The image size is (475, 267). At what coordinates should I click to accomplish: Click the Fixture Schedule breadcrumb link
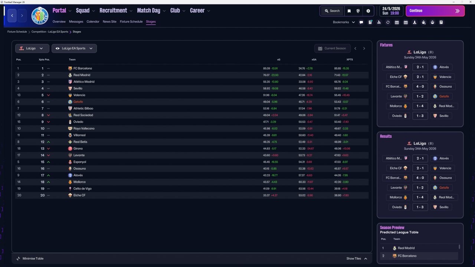coord(17,32)
